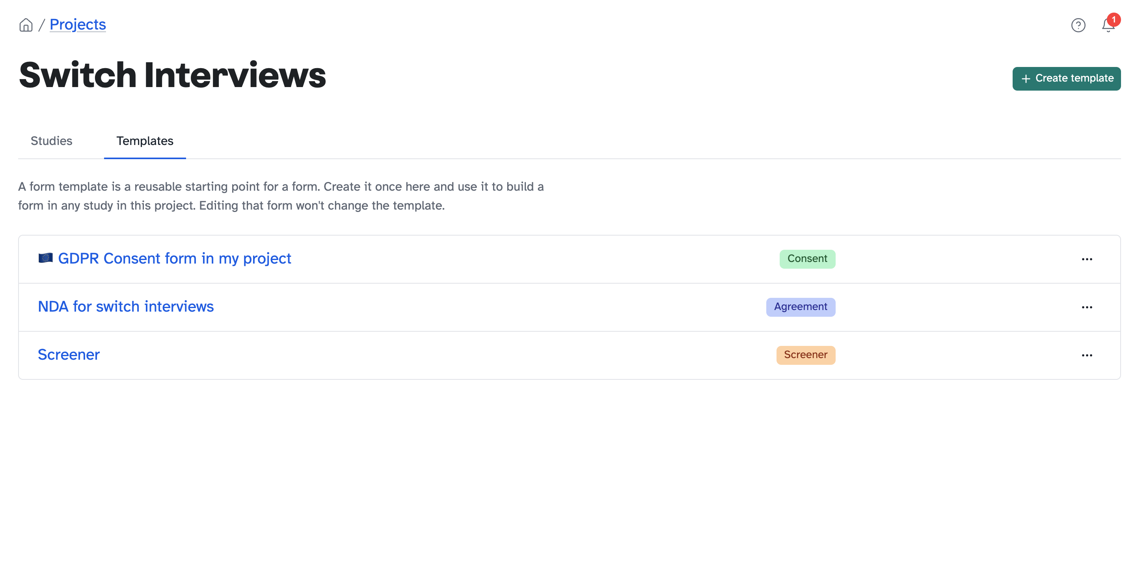This screenshot has width=1136, height=587.
Task: Click the orange Screener tag
Action: click(x=805, y=355)
